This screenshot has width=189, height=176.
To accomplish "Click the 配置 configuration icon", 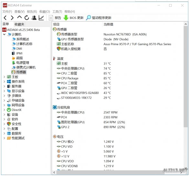I will 9,129.
